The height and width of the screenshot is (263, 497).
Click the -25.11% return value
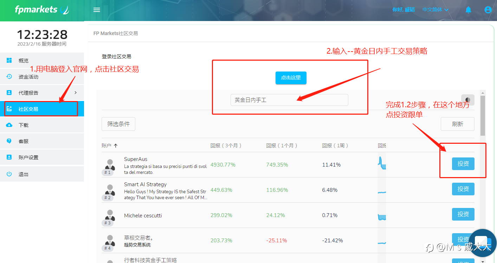pyautogui.click(x=276, y=241)
